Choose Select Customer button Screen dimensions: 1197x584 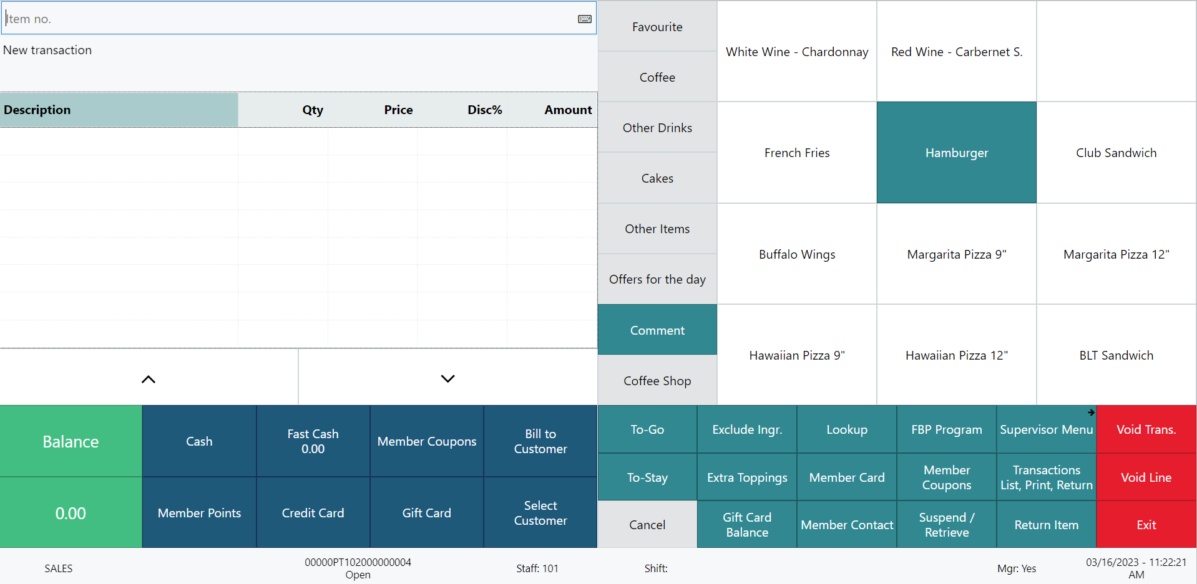click(540, 513)
